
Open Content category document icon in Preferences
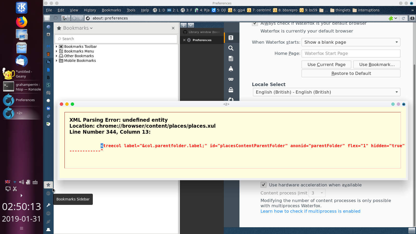point(231,58)
